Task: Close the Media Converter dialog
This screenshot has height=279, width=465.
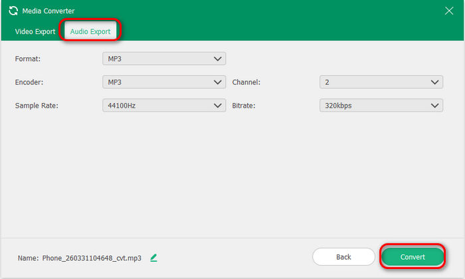Action: point(448,11)
